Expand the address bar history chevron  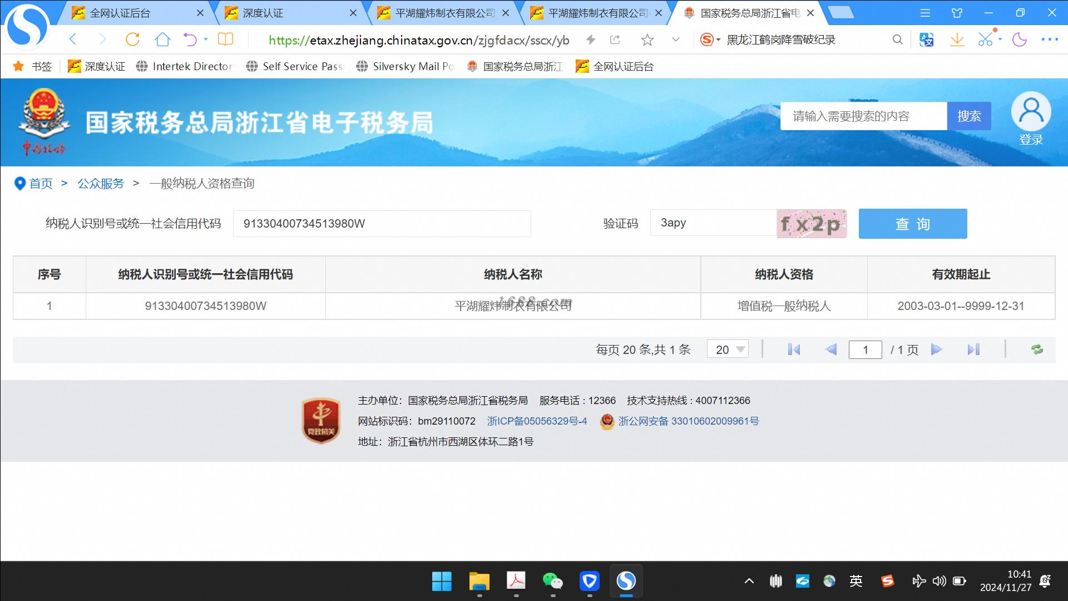pos(676,40)
